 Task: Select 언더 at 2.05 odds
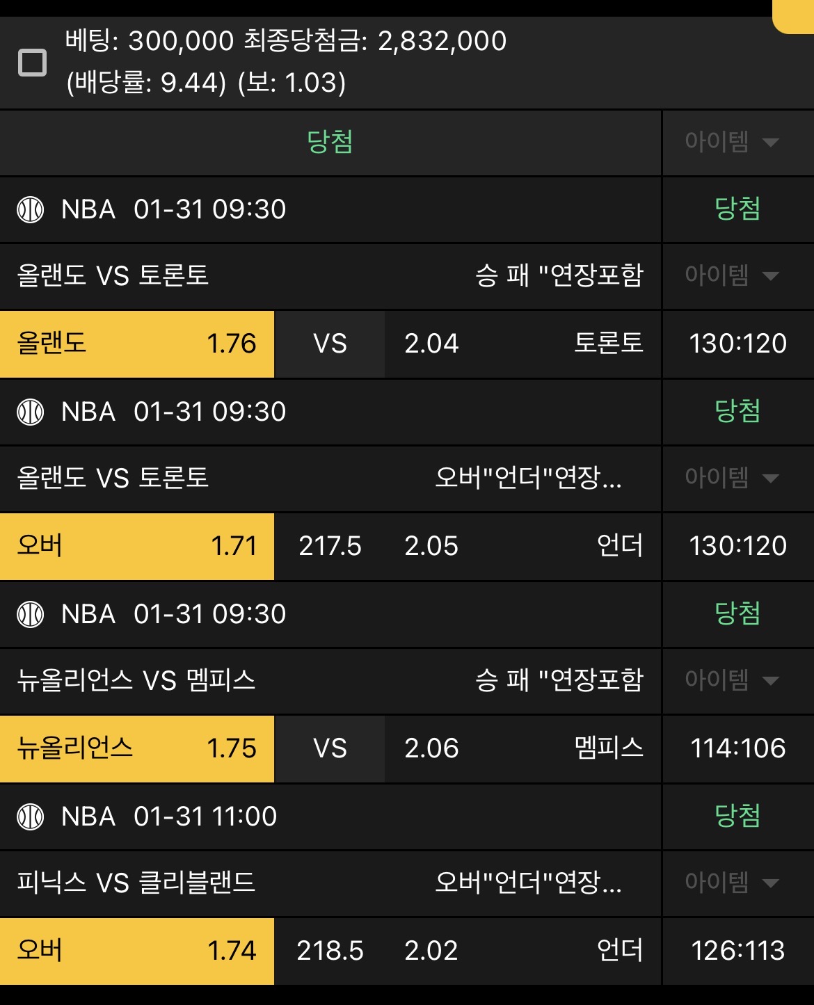pos(522,547)
